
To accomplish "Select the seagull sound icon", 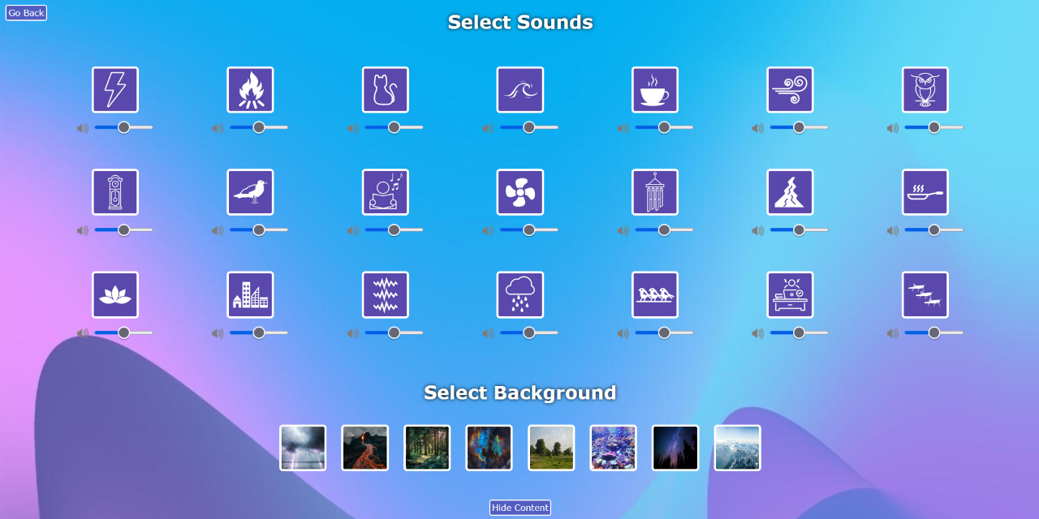I will click(250, 192).
